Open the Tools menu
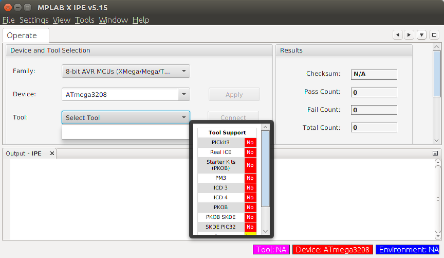Screen dimensions: 444x258 click(x=84, y=20)
